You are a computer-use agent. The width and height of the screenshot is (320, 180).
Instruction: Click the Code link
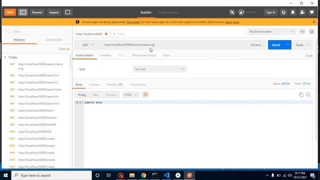click(x=309, y=55)
